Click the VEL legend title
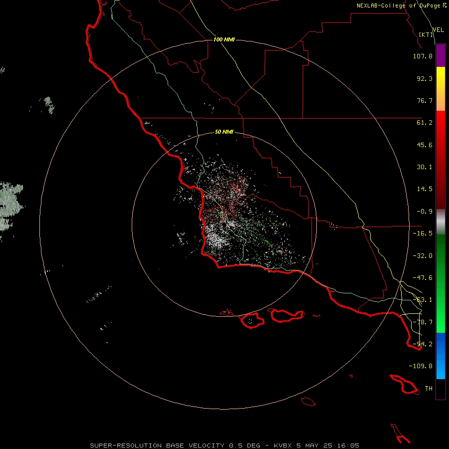 [x=438, y=30]
